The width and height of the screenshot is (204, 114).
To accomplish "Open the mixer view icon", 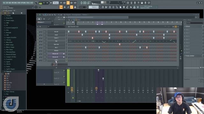I will [x=113, y=7].
